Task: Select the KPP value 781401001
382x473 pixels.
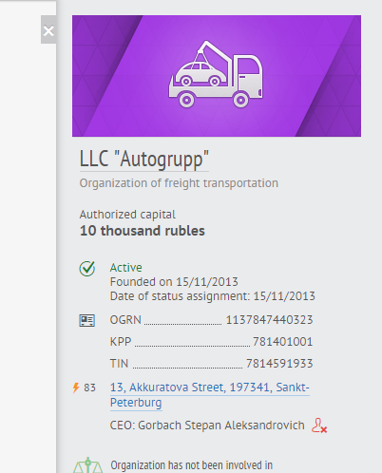Action: point(282,342)
